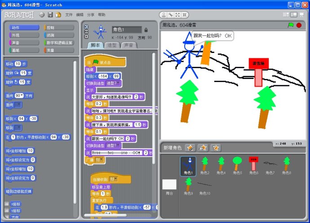310x223 pixels.
Task: Select the scissors delete tool
Action: pyautogui.click(x=171, y=14)
